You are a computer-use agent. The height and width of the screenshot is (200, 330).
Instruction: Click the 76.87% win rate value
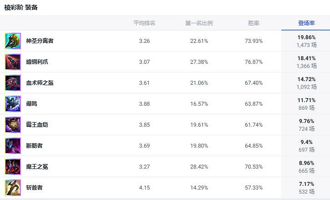pyautogui.click(x=254, y=62)
